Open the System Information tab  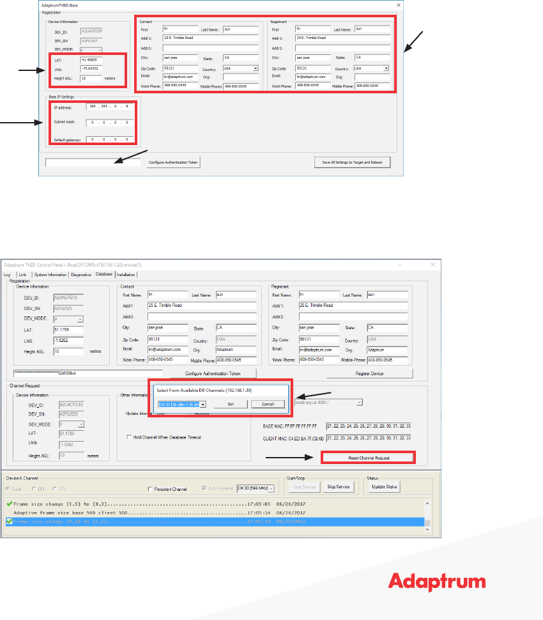(50, 275)
